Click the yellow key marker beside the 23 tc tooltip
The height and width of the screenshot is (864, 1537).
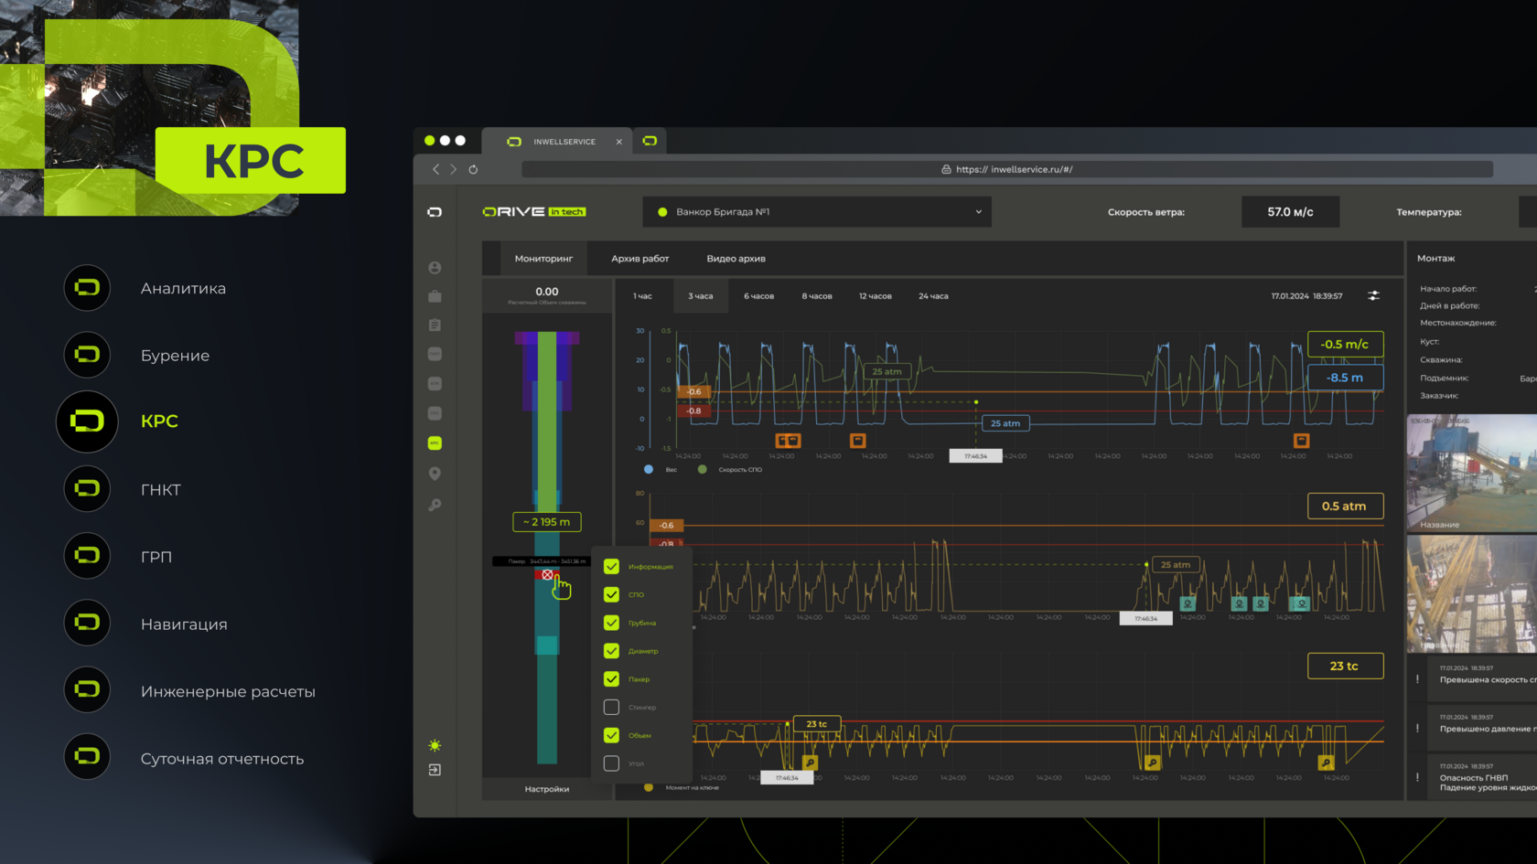click(x=810, y=763)
